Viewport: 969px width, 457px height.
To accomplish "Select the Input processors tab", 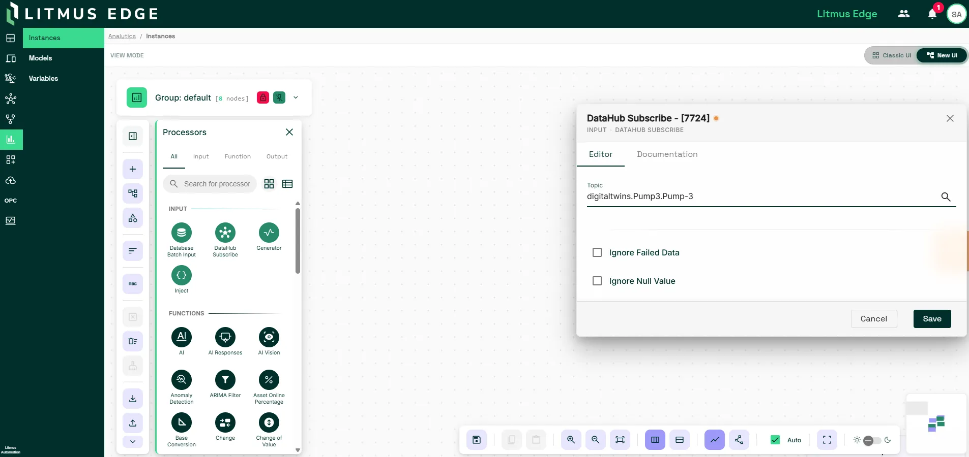I will [x=201, y=156].
